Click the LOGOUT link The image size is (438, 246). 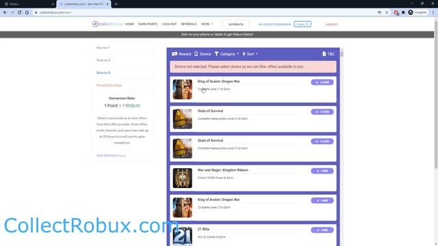click(x=331, y=25)
